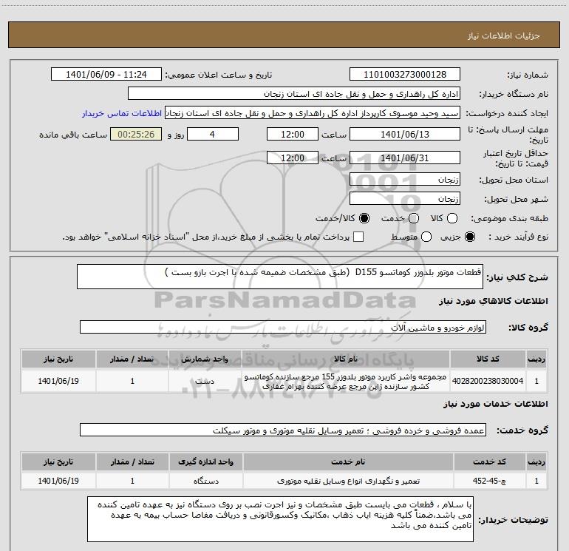Image resolution: width=569 pixels, height=551 pixels.
Task: Click the استان محل تحویل field زنجان
Action: tap(405, 179)
